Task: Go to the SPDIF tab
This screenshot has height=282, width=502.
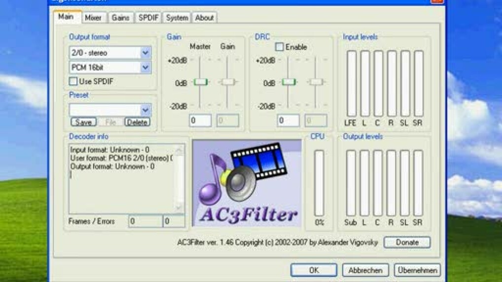Action: click(x=148, y=18)
